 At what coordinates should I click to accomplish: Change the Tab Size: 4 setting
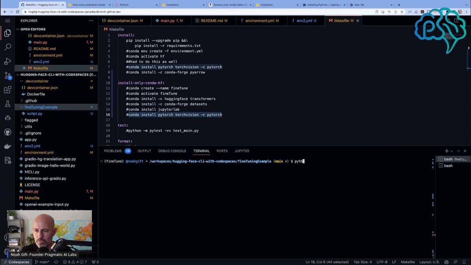(364, 262)
